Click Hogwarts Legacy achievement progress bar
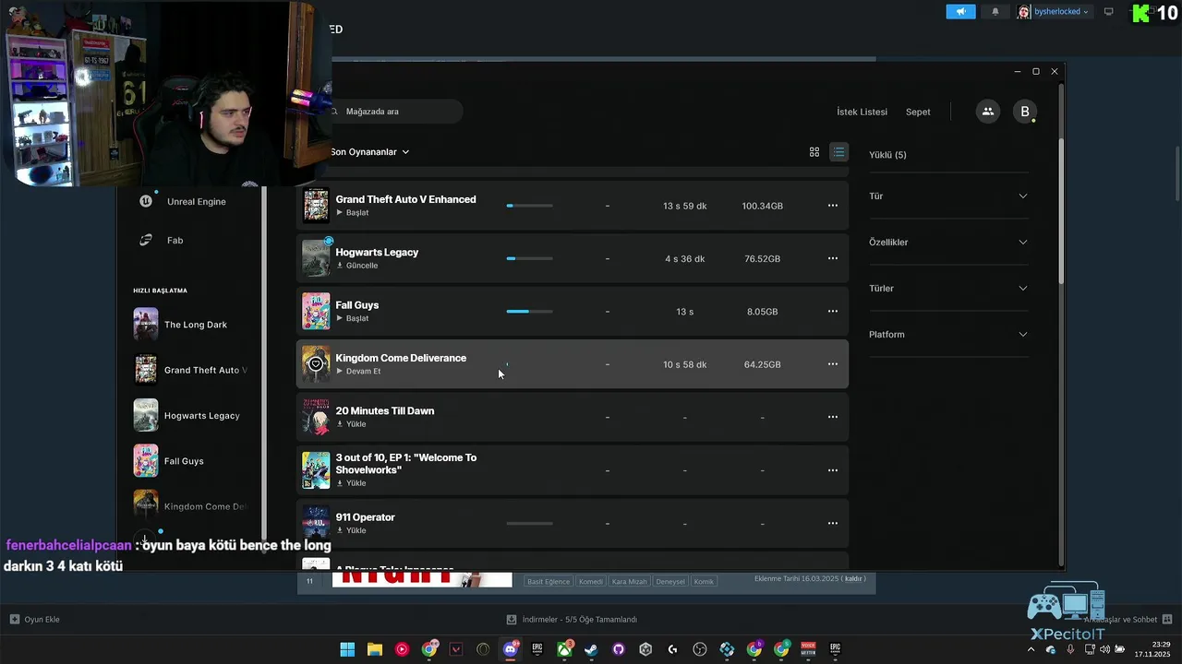1182x664 pixels. [x=530, y=258]
